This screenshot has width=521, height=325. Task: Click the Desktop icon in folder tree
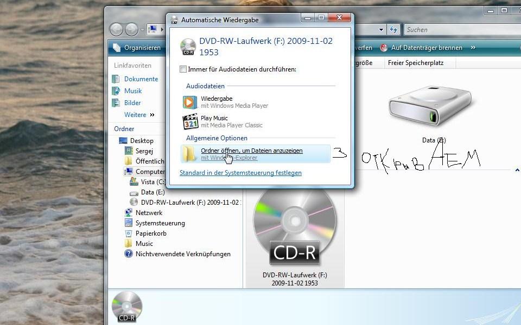coord(123,141)
